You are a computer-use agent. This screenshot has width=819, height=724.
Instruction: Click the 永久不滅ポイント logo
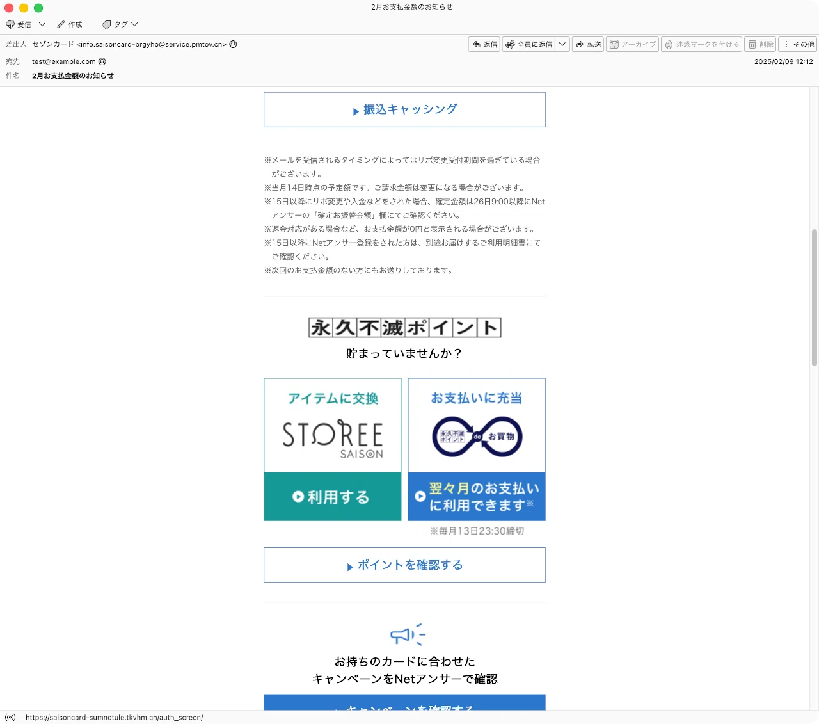tap(404, 328)
